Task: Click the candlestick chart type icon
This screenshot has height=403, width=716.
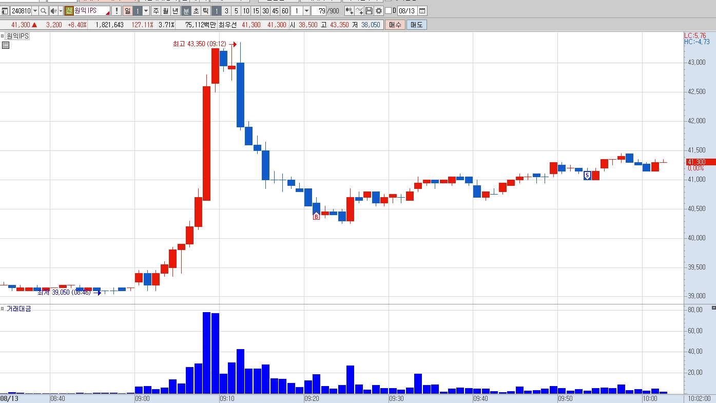Action: coord(350,11)
